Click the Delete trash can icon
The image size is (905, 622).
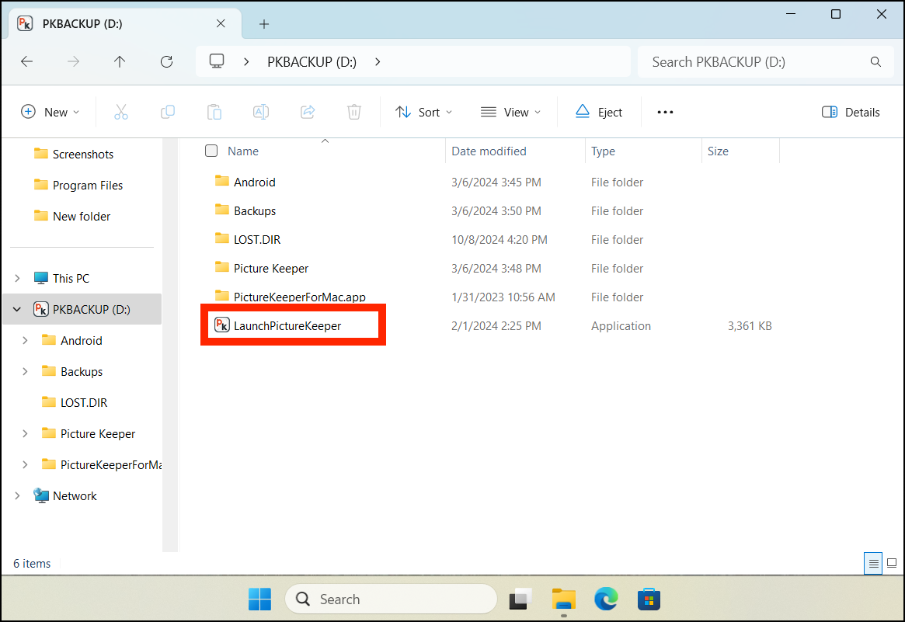click(x=353, y=112)
